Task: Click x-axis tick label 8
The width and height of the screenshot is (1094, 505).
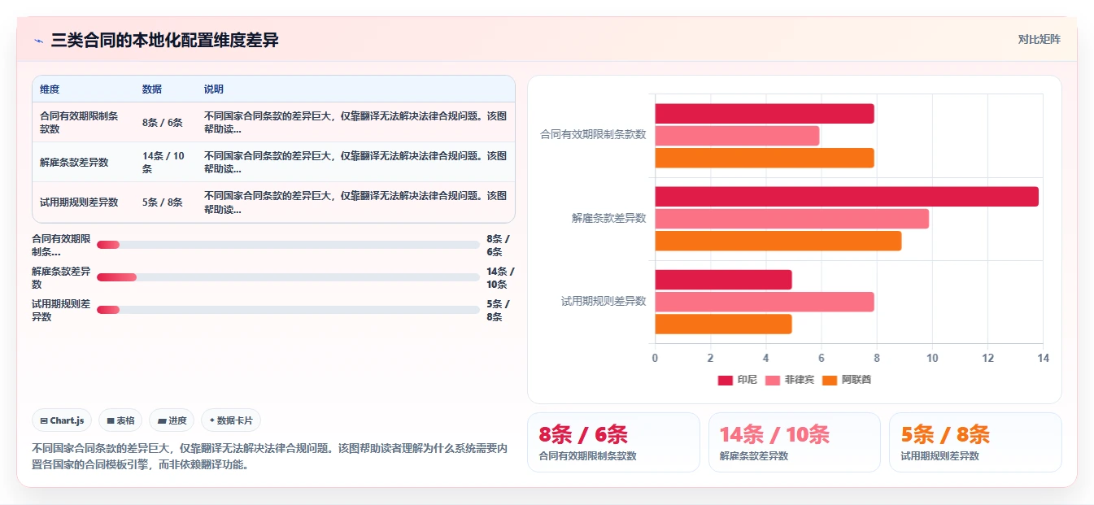Action: tap(877, 358)
